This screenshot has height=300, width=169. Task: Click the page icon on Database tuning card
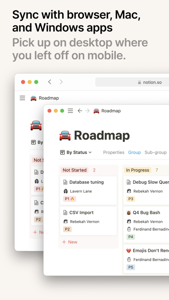pyautogui.click(x=65, y=182)
